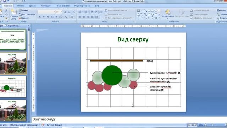Toggle text shadow formatting
227x128 pixels.
coord(56,17)
